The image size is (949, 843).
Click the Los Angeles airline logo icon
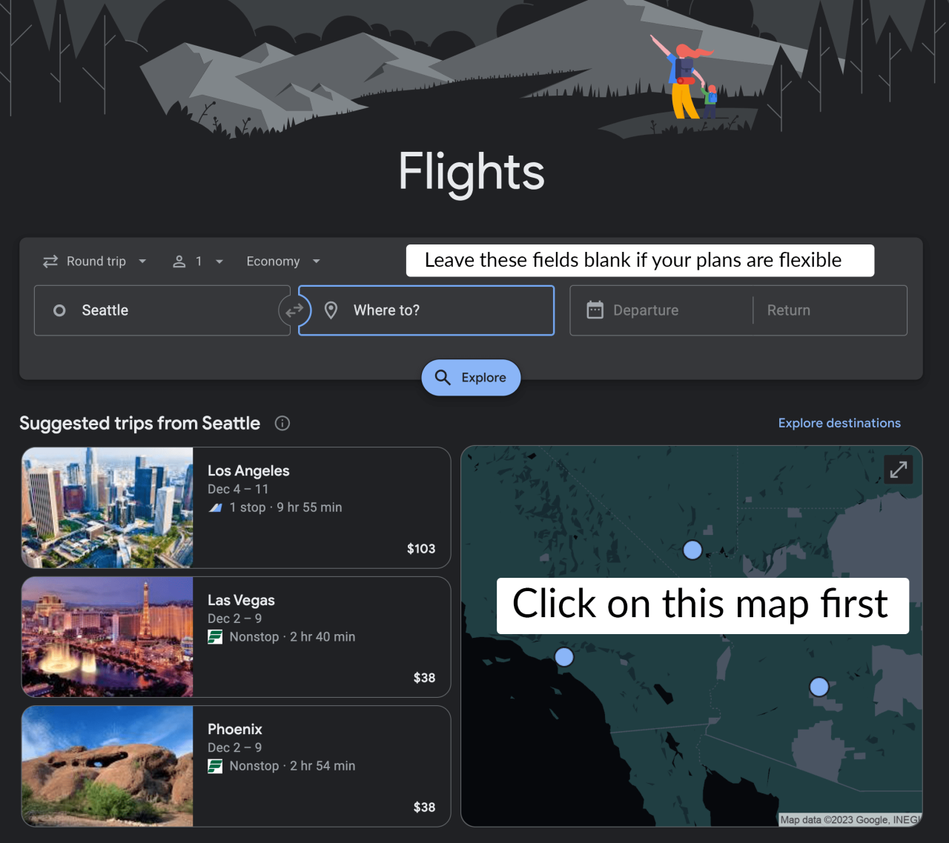pos(215,507)
